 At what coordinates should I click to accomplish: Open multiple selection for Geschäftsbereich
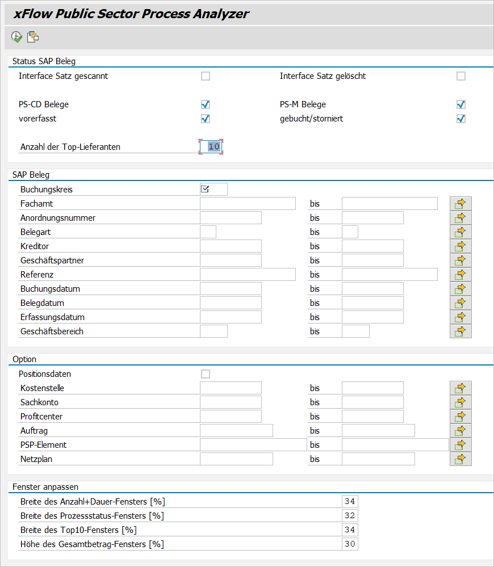(x=460, y=331)
